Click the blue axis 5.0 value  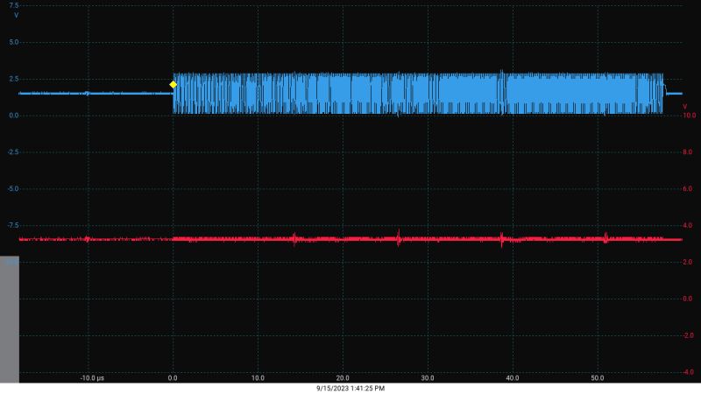14,42
